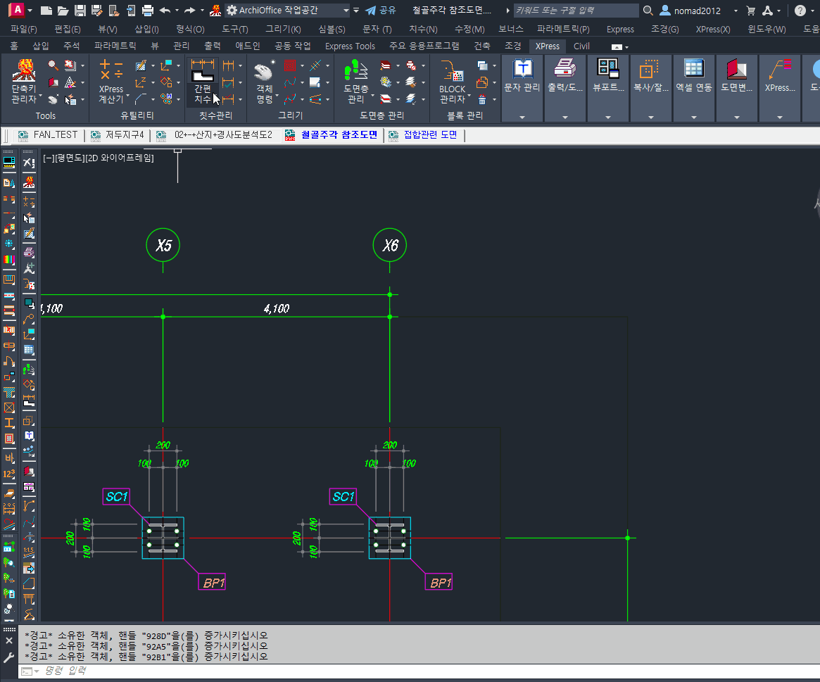This screenshot has height=682, width=820.
Task: Click the red hatch pattern draw icon
Action: point(290,65)
